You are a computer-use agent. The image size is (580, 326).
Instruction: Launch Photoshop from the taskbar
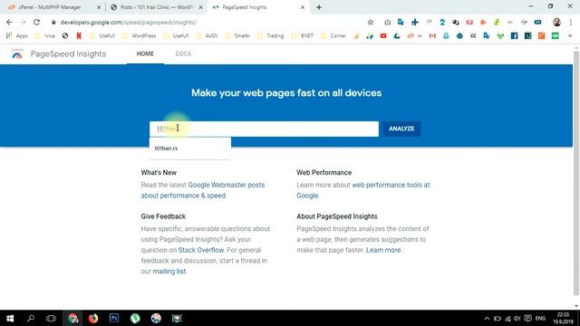click(114, 318)
